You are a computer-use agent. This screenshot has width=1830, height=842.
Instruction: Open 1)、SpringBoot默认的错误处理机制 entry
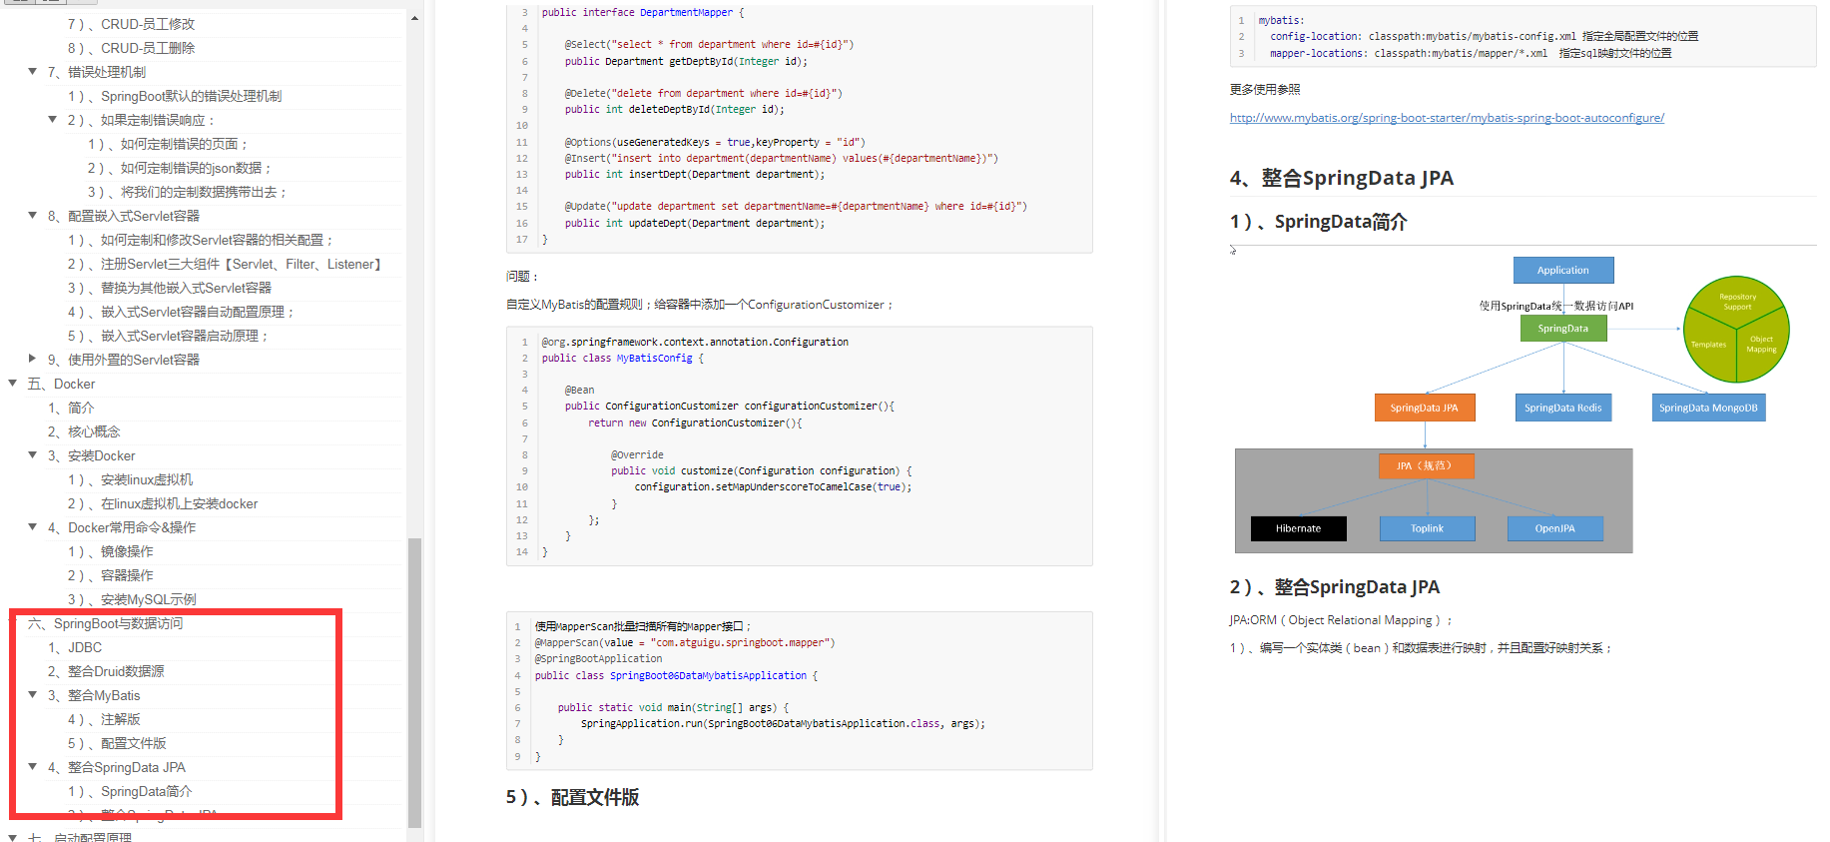click(x=175, y=96)
